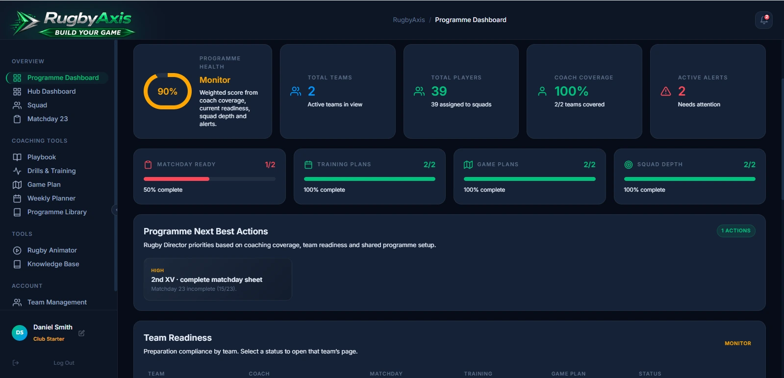Click Hub Dashboard sidebar icon
Screen dimensions: 784x378
17,92
